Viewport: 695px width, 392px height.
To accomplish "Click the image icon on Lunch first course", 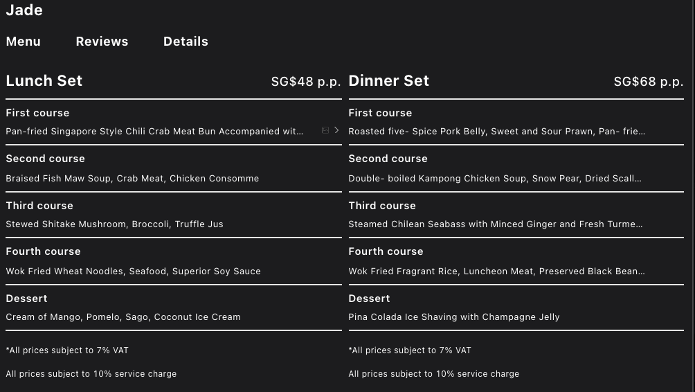I will [x=325, y=130].
